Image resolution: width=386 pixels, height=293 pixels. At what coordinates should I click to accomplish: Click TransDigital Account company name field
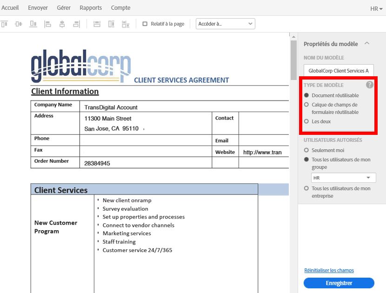tap(111, 107)
